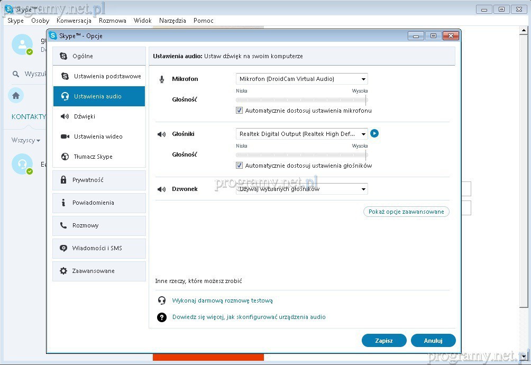The width and height of the screenshot is (531, 365).
Task: Open the Narzędzia menu
Action: pyautogui.click(x=173, y=21)
